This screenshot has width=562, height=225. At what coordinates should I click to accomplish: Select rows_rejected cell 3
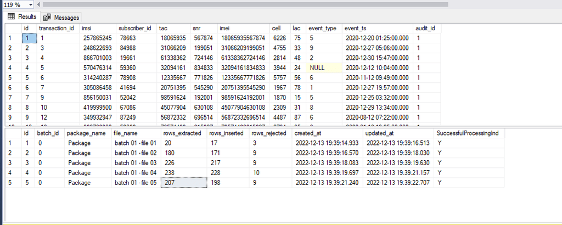[x=271, y=143]
